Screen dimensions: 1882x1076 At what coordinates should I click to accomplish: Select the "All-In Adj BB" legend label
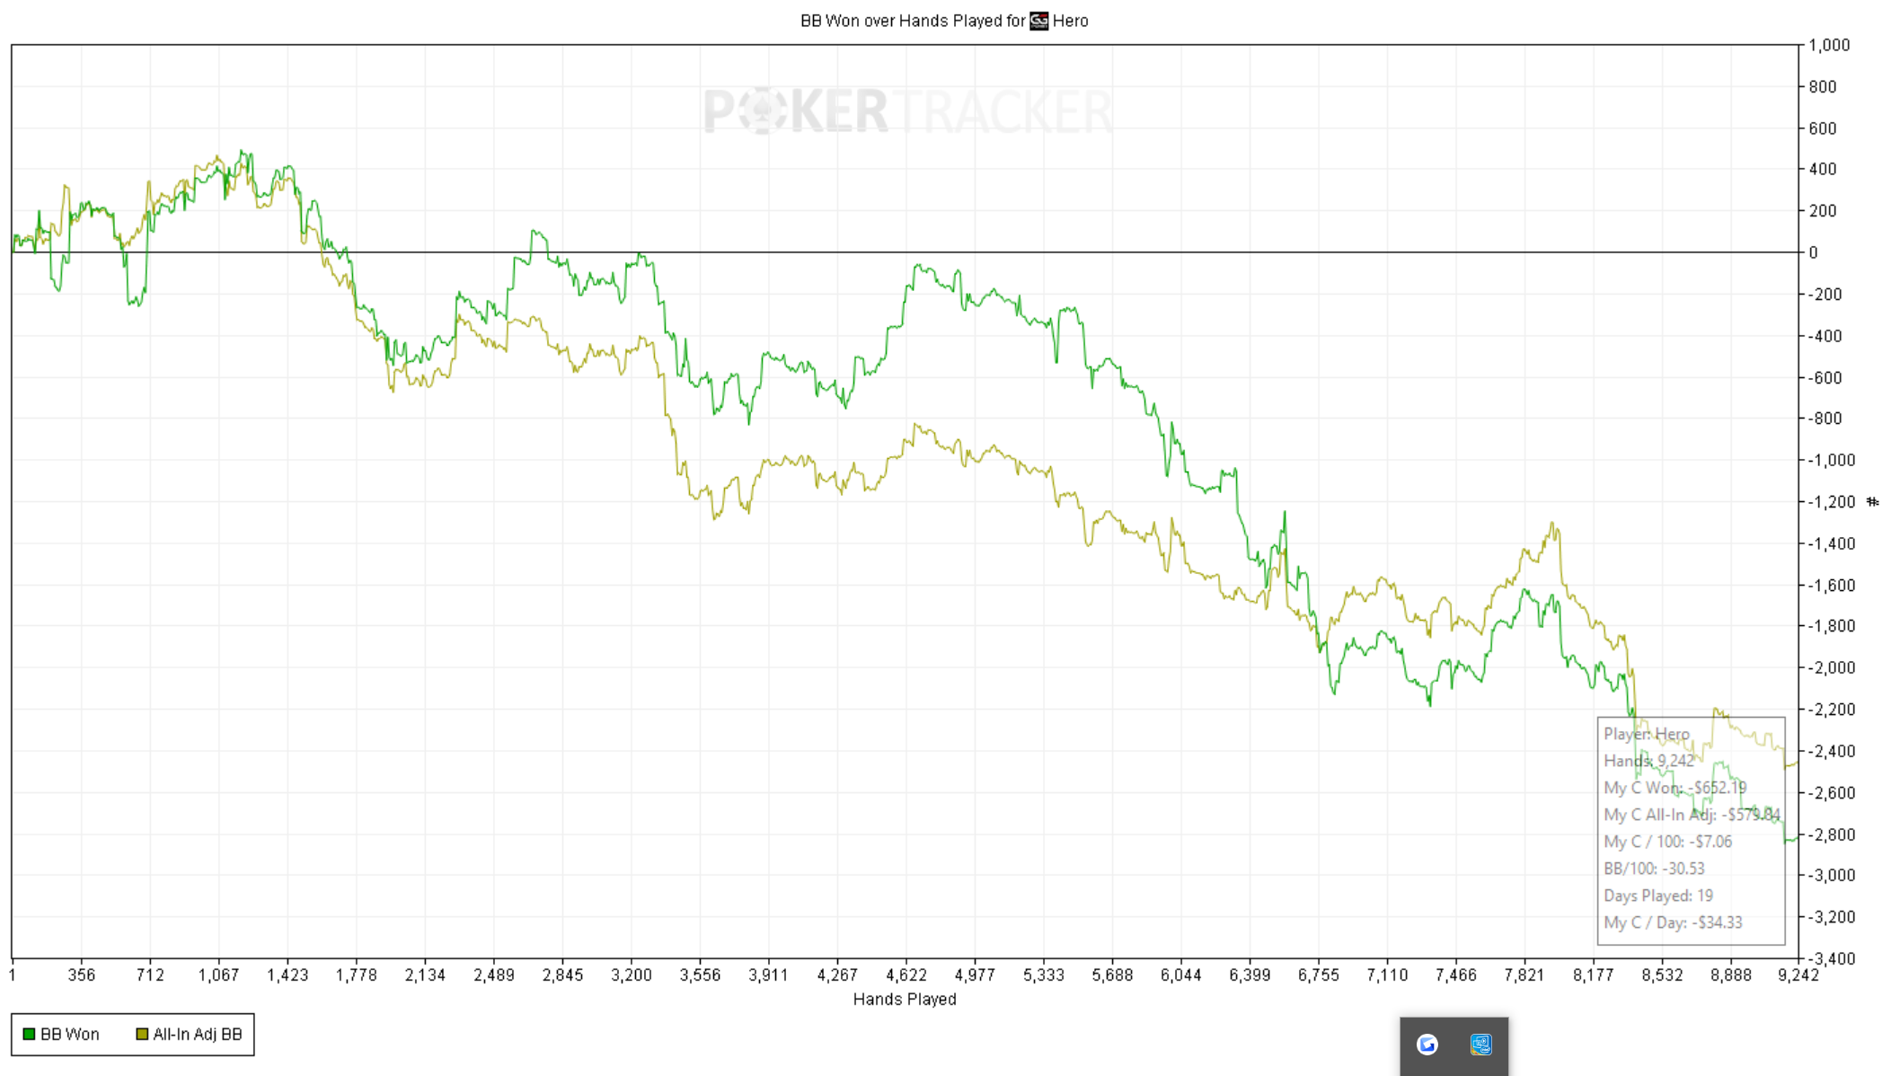coord(198,1035)
